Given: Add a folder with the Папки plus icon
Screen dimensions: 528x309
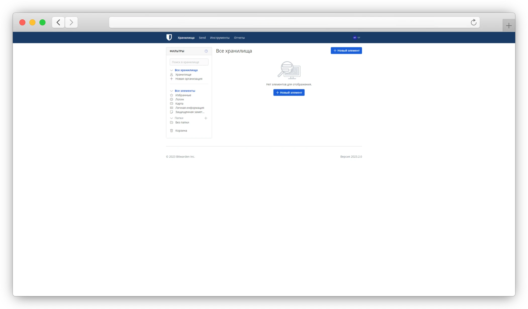Looking at the screenshot, I should [206, 118].
